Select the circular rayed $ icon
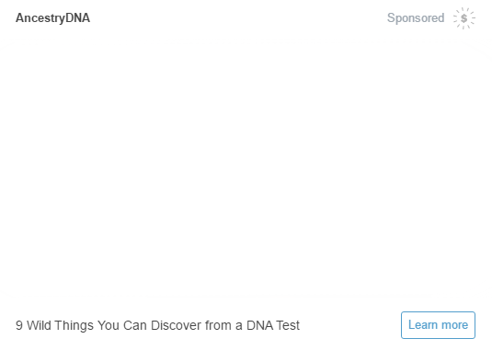492x350 pixels. pos(464,18)
